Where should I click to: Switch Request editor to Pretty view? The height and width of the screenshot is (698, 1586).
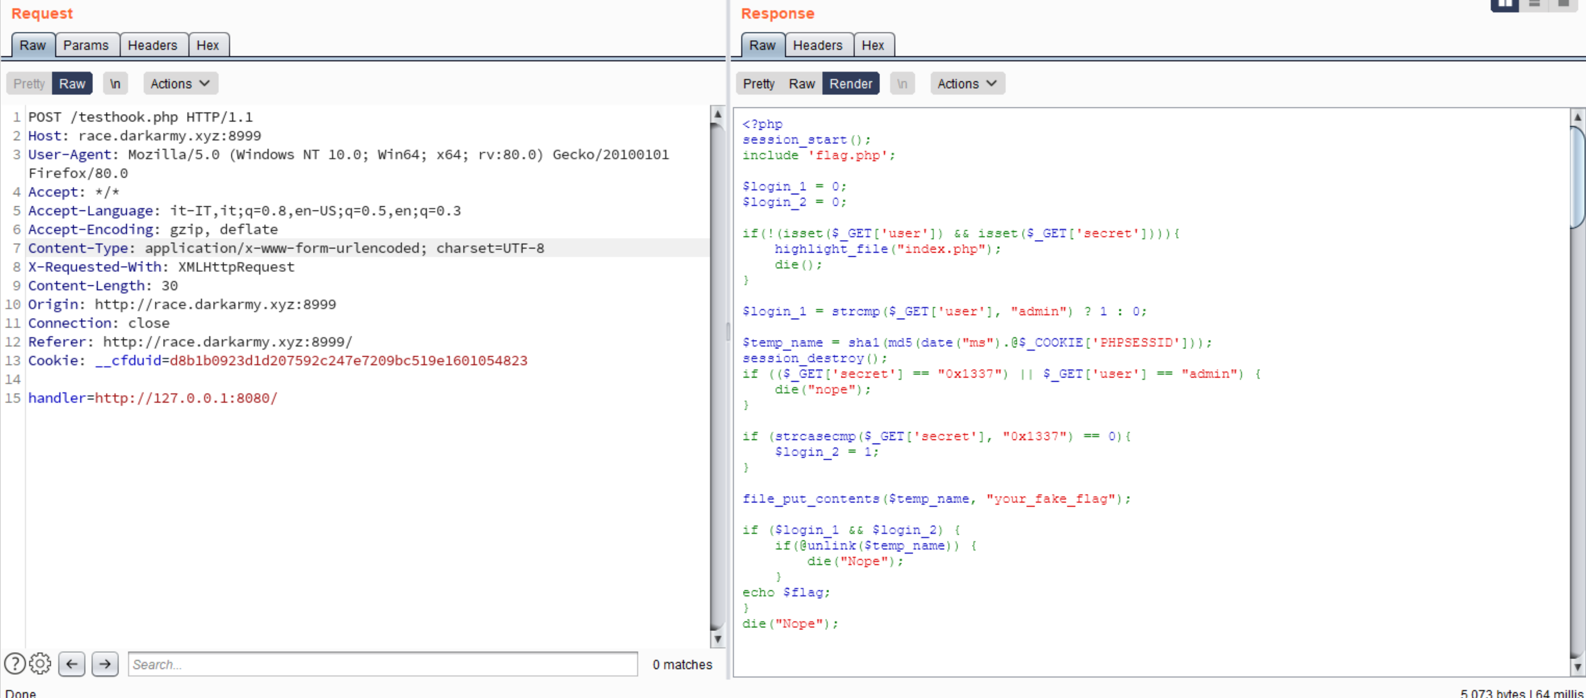[29, 84]
